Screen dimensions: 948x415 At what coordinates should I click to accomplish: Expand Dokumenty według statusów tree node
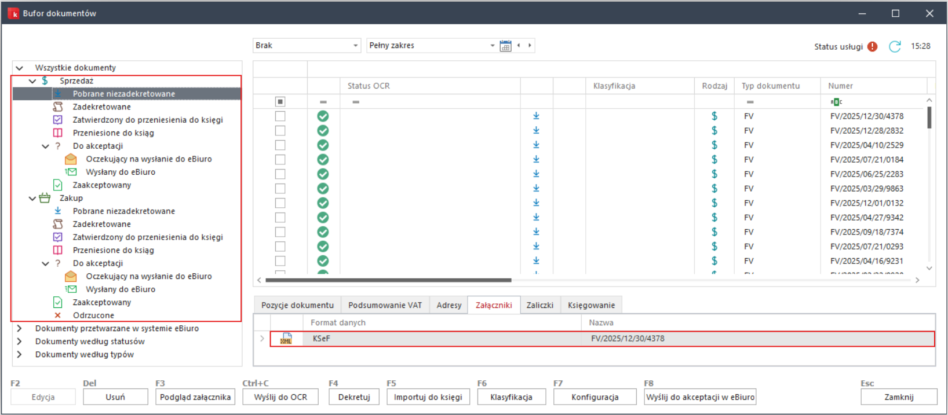pyautogui.click(x=20, y=341)
